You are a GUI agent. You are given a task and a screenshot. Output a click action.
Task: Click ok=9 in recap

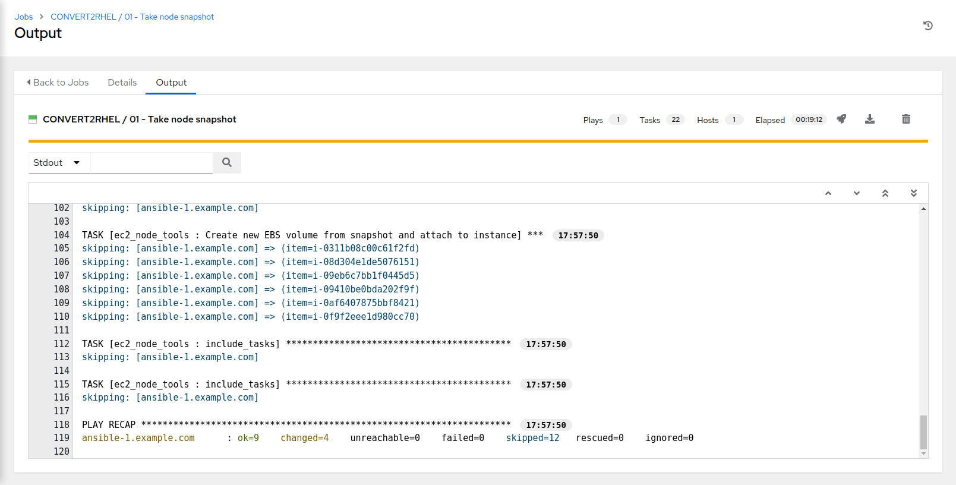click(248, 438)
